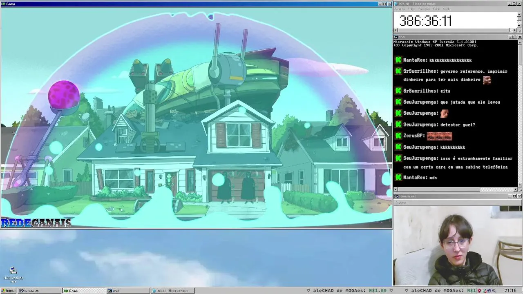Click notepad horizontal scrollbar right arrow
The image size is (523, 294).
(x=515, y=30)
